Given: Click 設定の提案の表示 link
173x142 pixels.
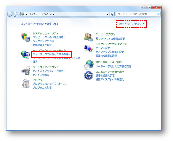Looking at the screenshot, I should click(x=105, y=75).
